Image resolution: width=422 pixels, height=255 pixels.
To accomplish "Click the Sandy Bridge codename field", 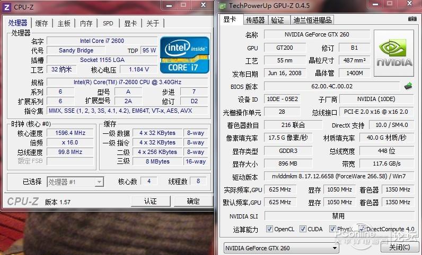I will click(x=76, y=50).
